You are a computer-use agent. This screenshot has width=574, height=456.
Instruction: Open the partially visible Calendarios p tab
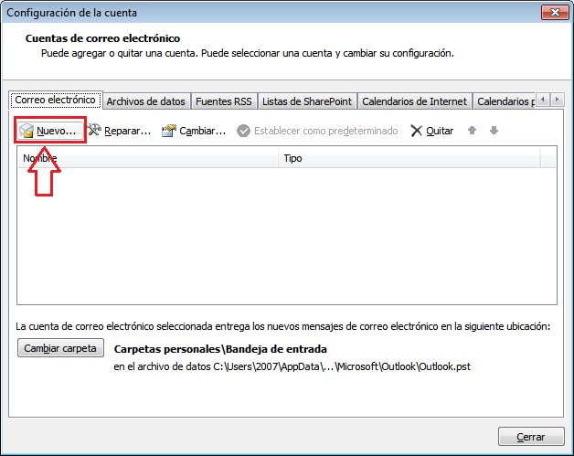click(505, 101)
